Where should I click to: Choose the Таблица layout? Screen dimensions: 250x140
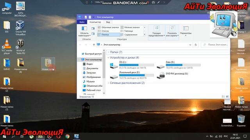[x=130, y=31]
